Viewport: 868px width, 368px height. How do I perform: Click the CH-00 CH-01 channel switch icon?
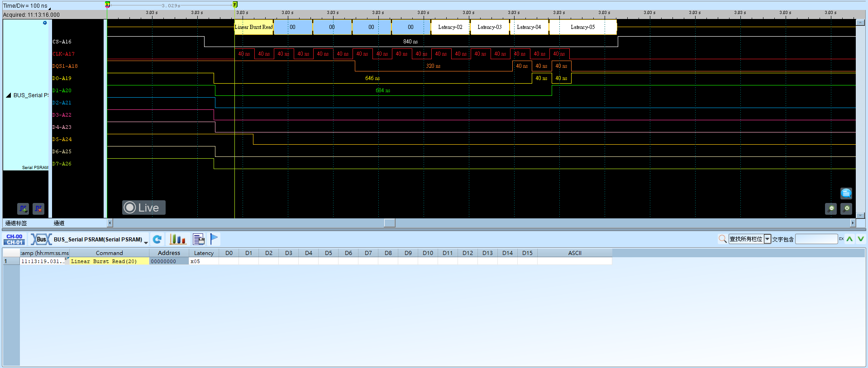coord(14,239)
